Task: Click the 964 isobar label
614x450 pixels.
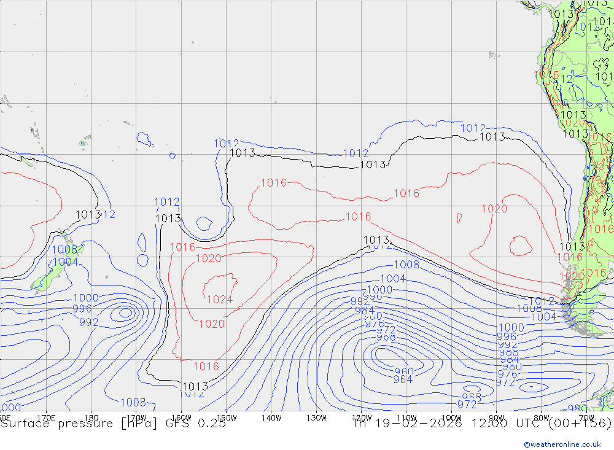Action: click(x=403, y=379)
